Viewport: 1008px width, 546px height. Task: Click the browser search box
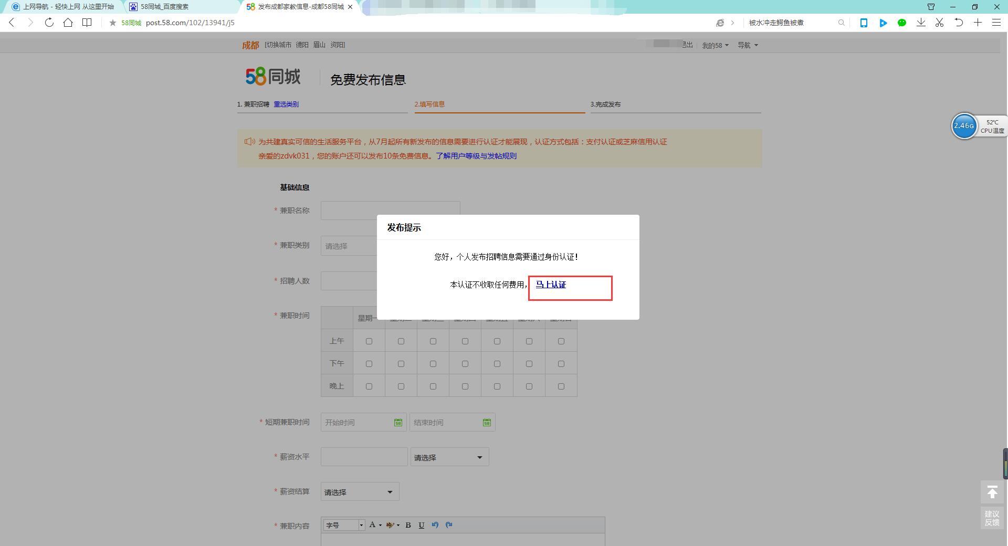point(791,23)
